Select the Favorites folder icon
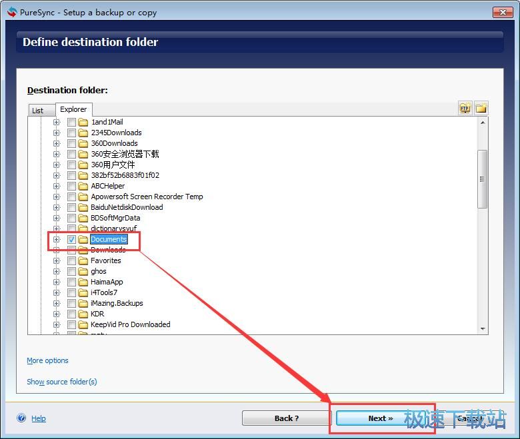 coord(83,260)
